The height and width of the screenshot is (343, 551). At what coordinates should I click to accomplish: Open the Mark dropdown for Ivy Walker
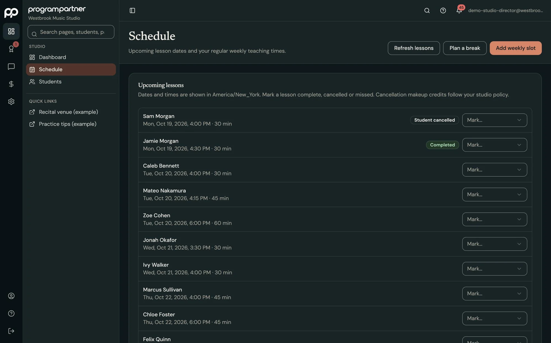pos(495,269)
